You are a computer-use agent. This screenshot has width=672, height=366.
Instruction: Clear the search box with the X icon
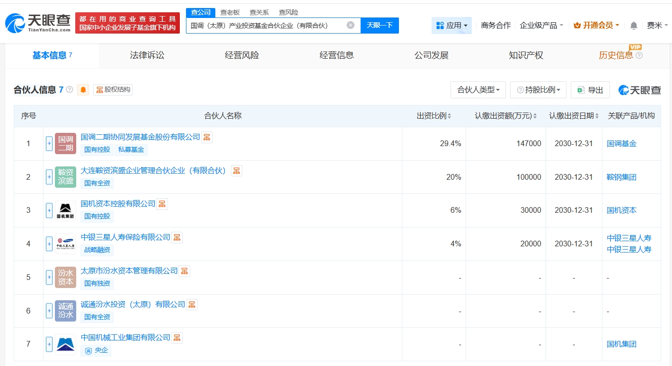tap(350, 25)
